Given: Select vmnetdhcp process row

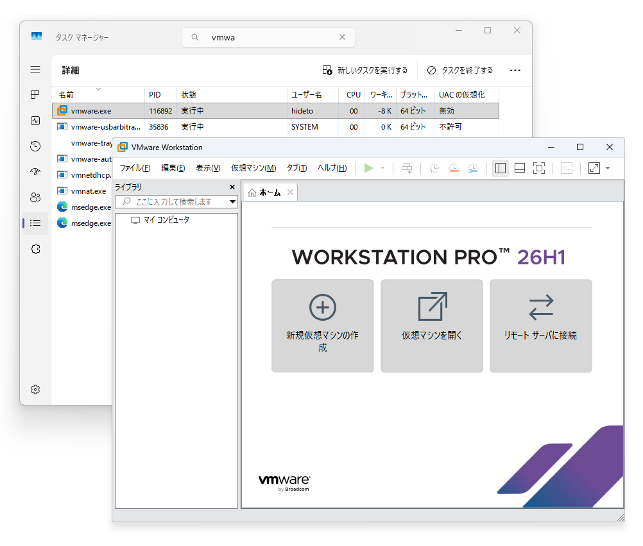Looking at the screenshot, I should 82,175.
